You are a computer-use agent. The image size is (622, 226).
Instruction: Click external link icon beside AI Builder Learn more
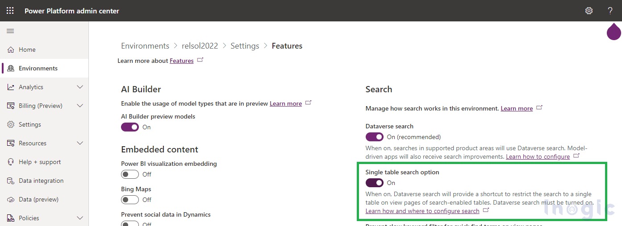tap(308, 103)
